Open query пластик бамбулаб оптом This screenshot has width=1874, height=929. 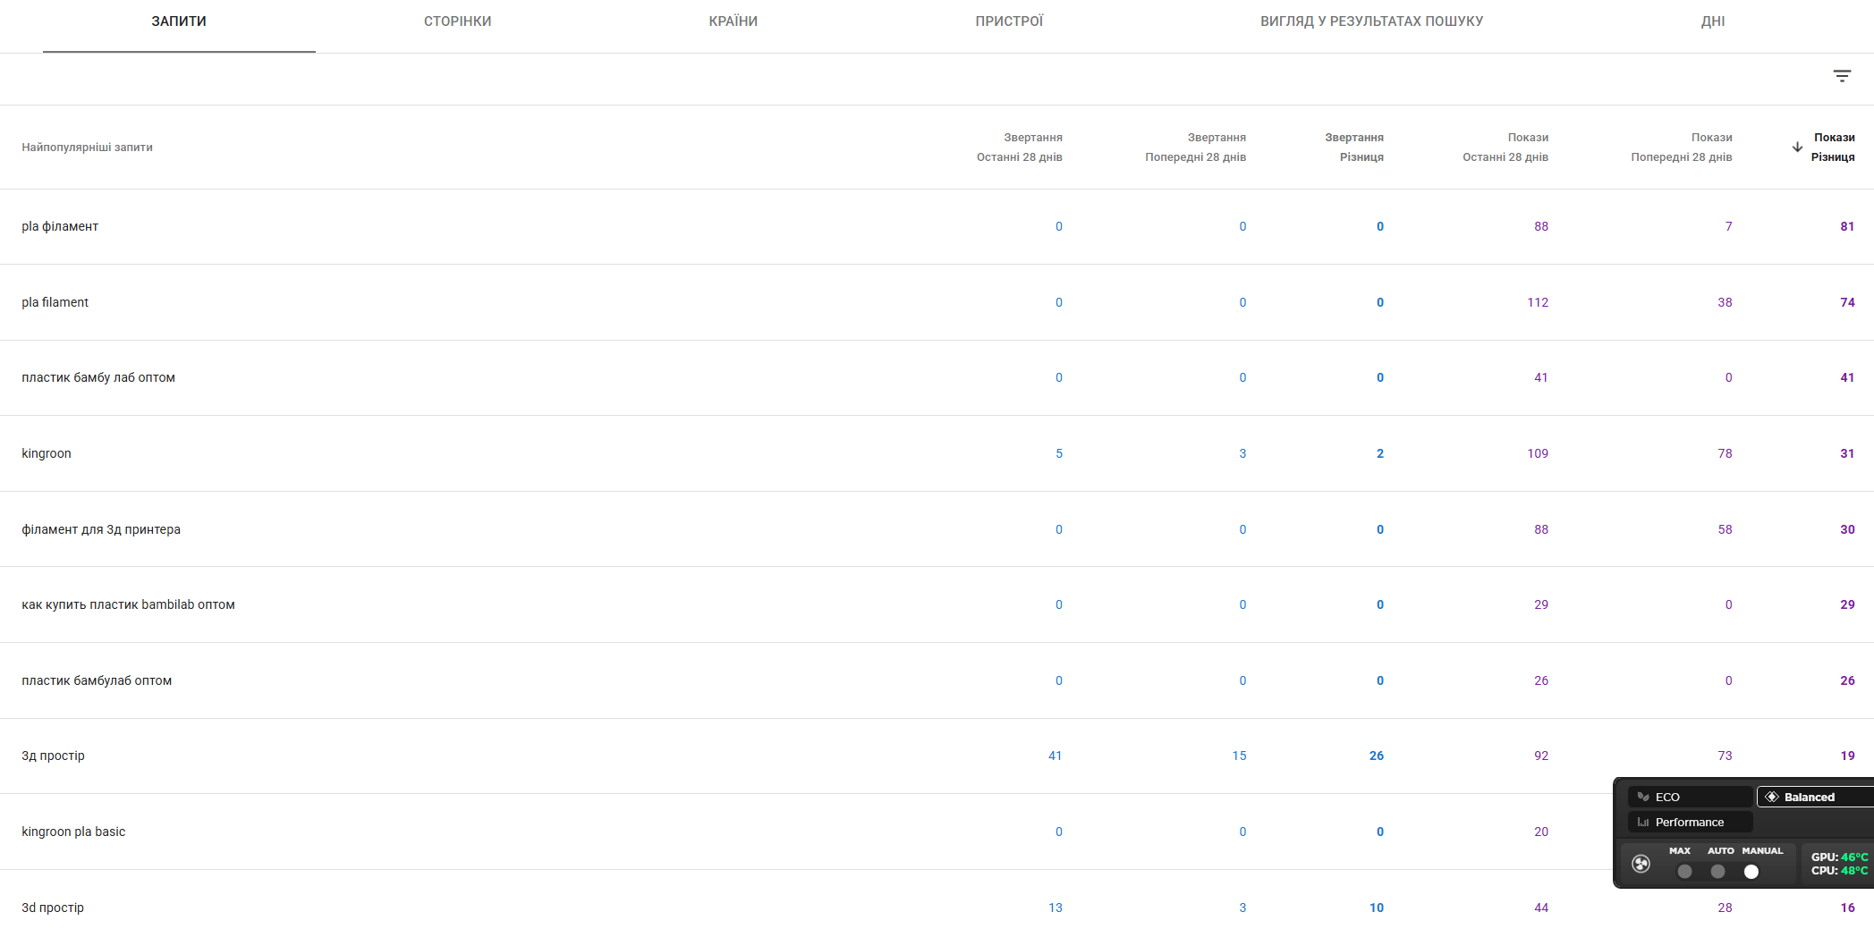click(937, 680)
